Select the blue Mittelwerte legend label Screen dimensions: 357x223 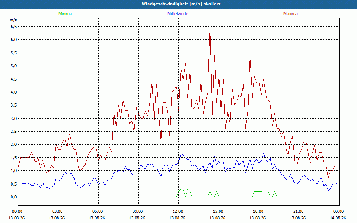pyautogui.click(x=178, y=14)
